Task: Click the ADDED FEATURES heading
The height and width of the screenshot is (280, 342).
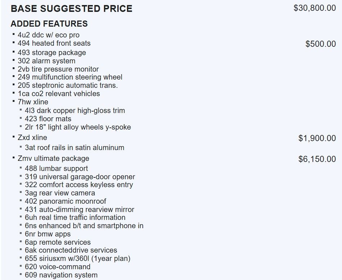Action: (49, 24)
